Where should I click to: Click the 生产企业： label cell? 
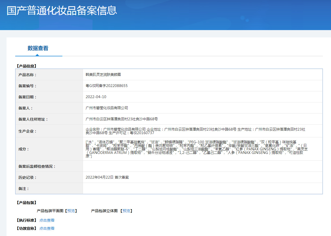[x=49, y=131]
